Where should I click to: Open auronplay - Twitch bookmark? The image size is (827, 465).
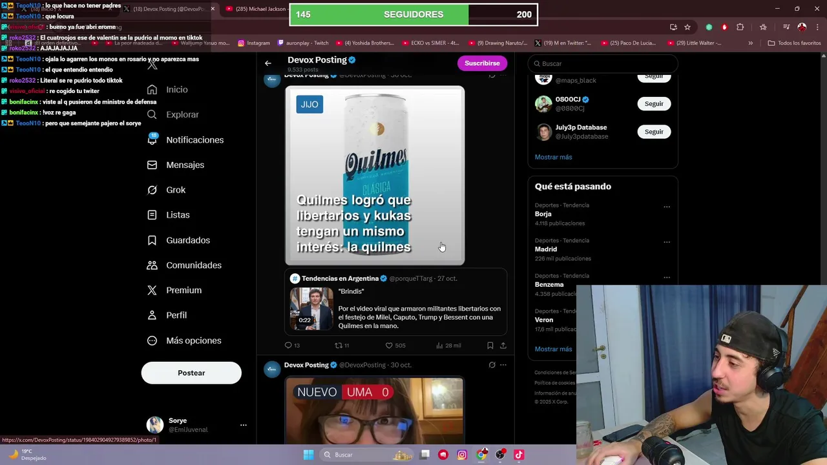point(303,43)
